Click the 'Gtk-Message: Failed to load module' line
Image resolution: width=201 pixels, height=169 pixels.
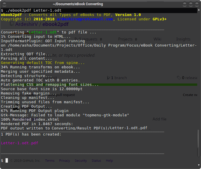pos(65,115)
